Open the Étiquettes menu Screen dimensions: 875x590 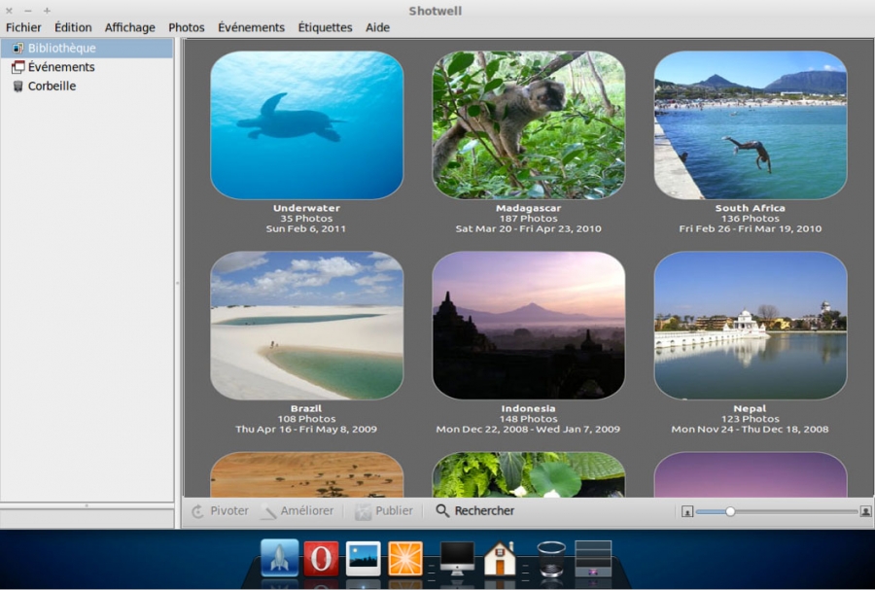point(325,27)
